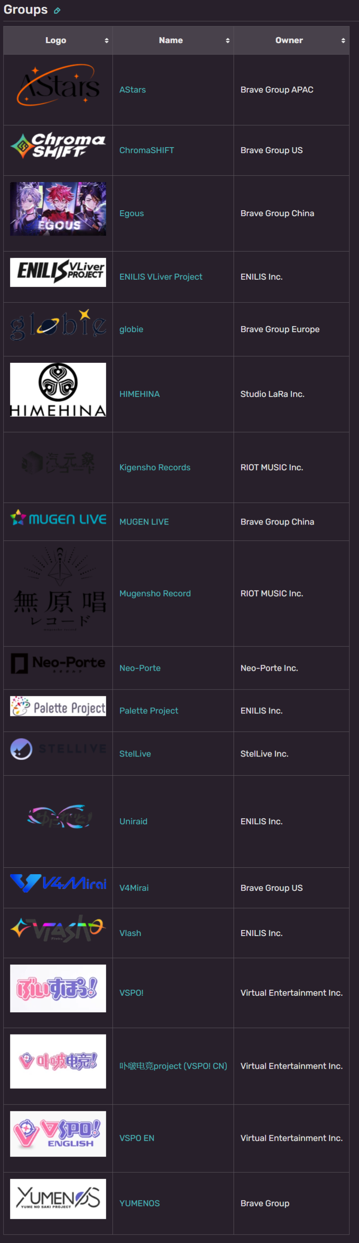The height and width of the screenshot is (1243, 359).
Task: Follow the ENILIS VLiver Project link
Action: tap(161, 277)
